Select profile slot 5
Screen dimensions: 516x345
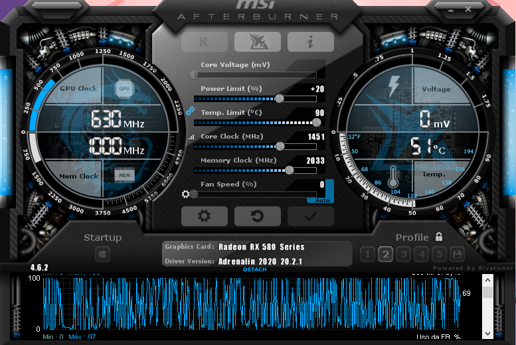point(440,254)
